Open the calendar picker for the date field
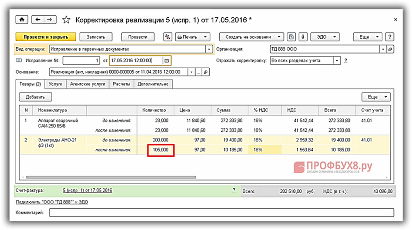Image resolution: width=412 pixels, height=230 pixels. tap(167, 60)
